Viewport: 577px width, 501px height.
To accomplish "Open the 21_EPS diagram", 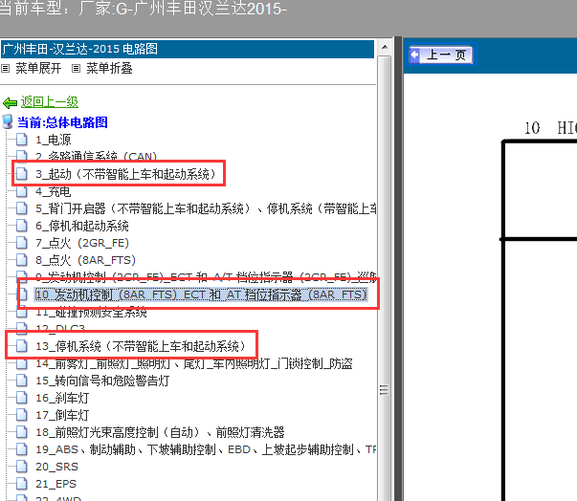I will 55,484.
